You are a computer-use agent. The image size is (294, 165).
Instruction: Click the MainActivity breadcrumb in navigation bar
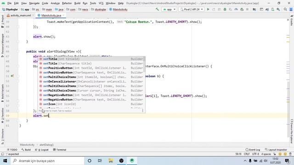pos(119,9)
